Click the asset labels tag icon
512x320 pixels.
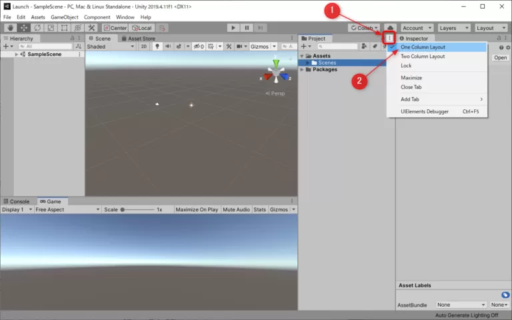(505, 295)
